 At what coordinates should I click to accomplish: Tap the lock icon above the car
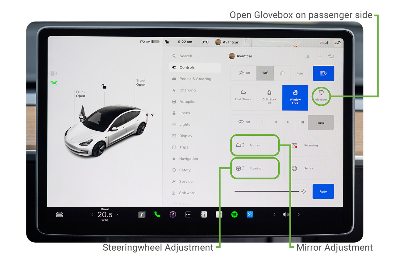tap(104, 86)
